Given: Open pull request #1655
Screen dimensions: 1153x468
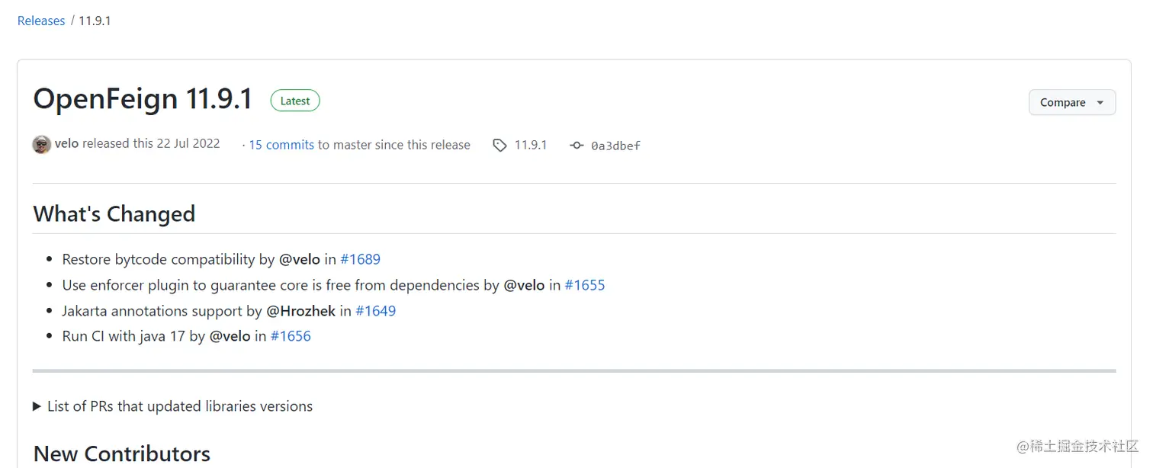Looking at the screenshot, I should [x=584, y=285].
